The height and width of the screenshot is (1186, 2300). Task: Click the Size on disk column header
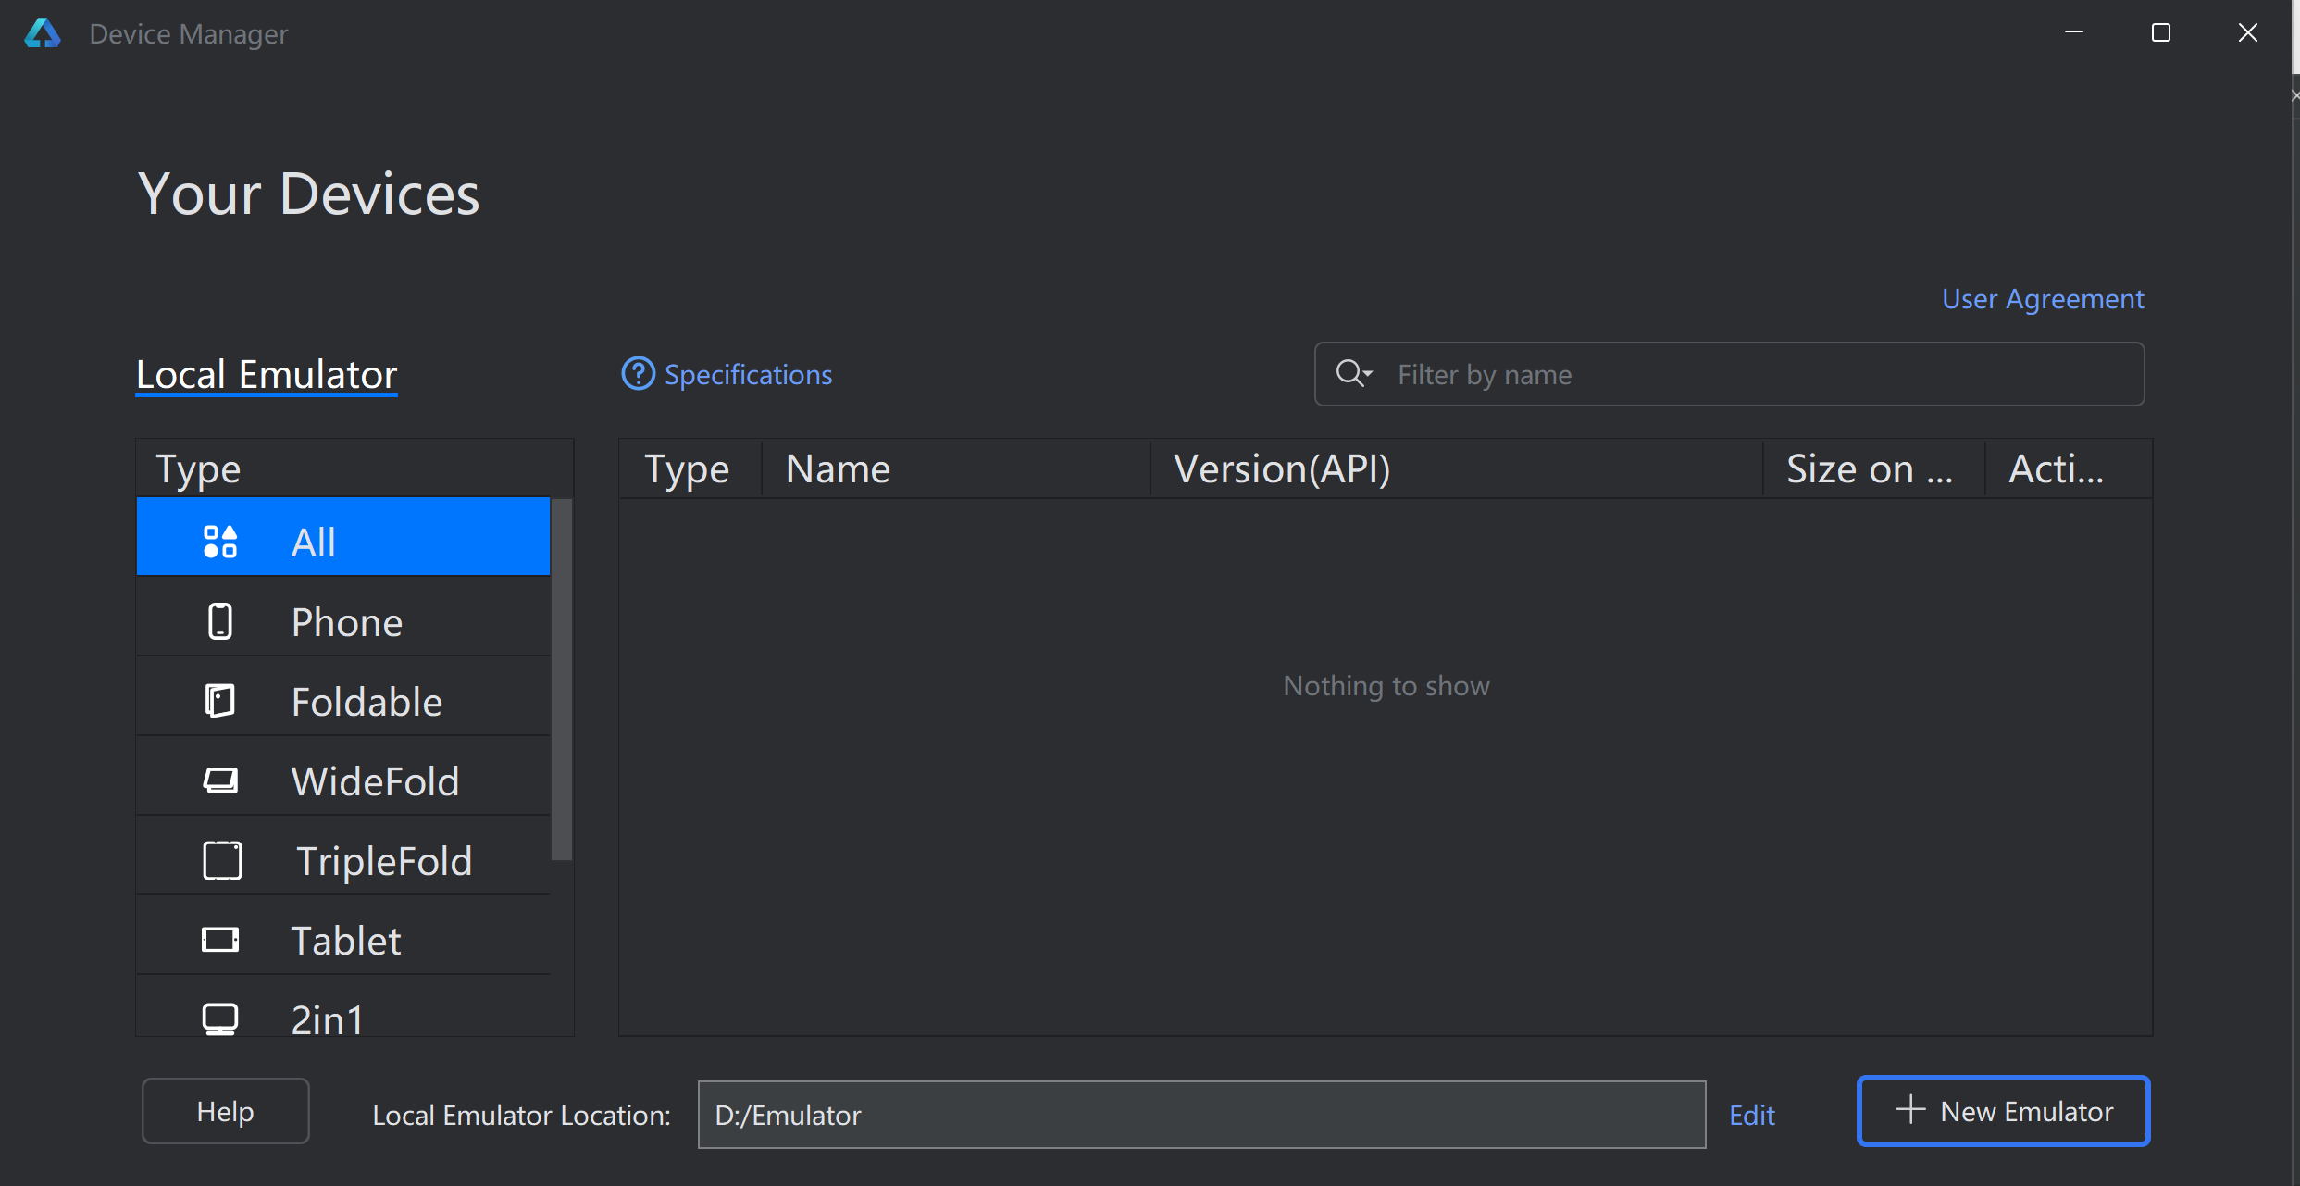point(1871,468)
